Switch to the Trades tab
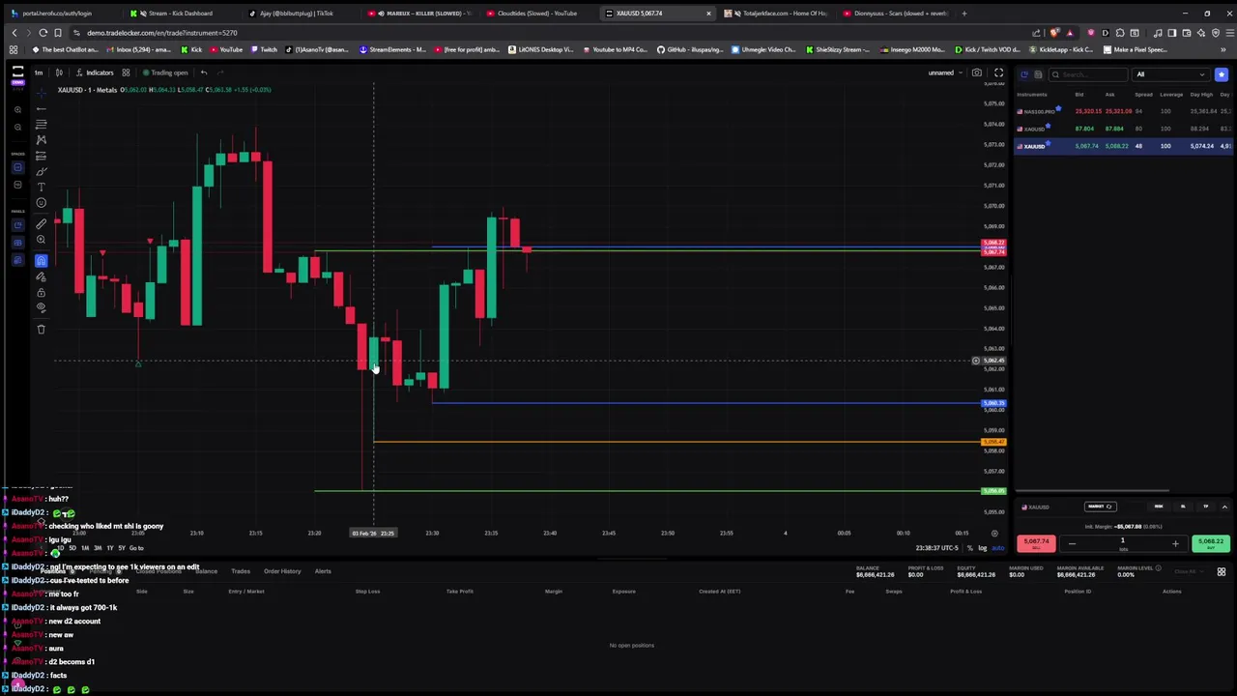The image size is (1237, 696). [241, 571]
